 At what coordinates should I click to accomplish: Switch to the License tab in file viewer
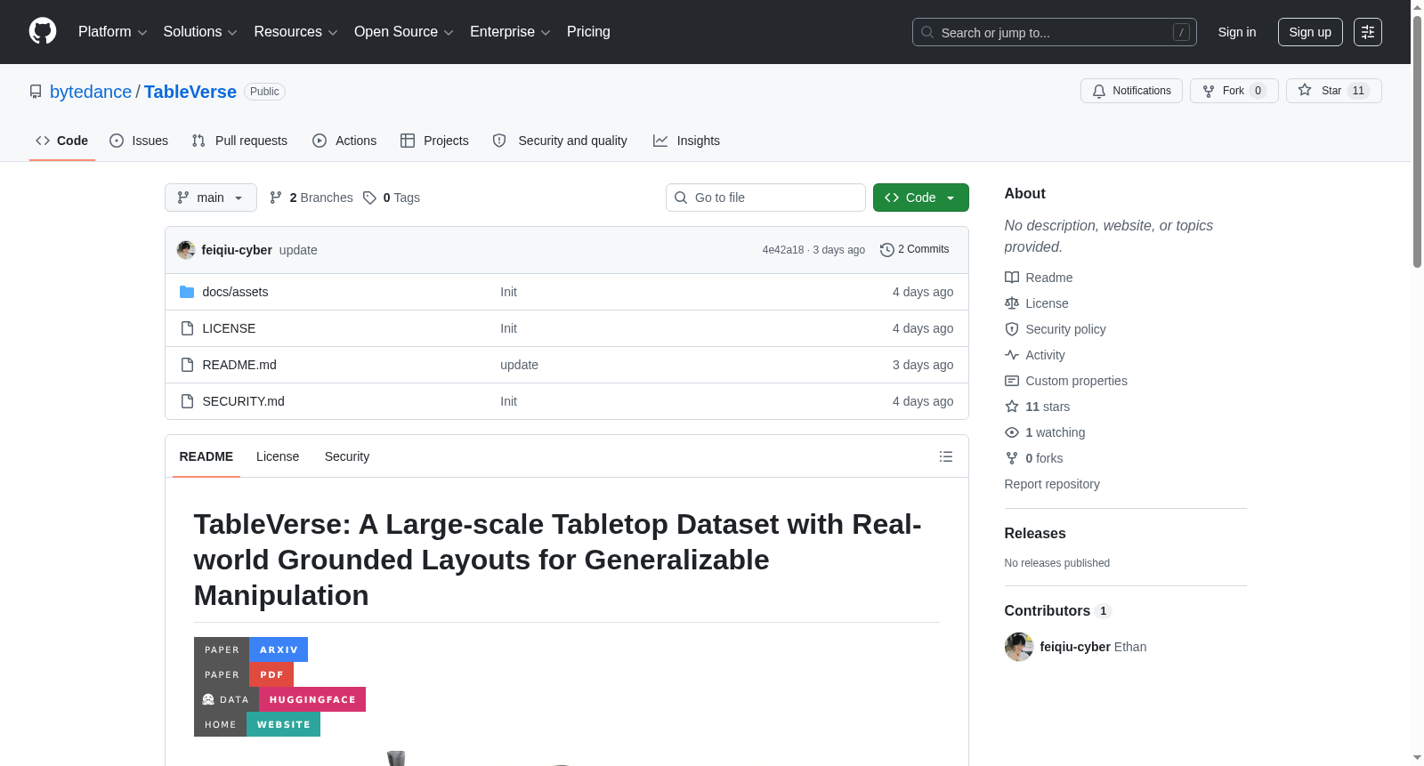(278, 456)
